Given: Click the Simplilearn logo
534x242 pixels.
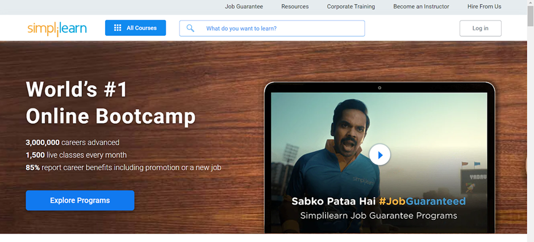Looking at the screenshot, I should 57,29.
